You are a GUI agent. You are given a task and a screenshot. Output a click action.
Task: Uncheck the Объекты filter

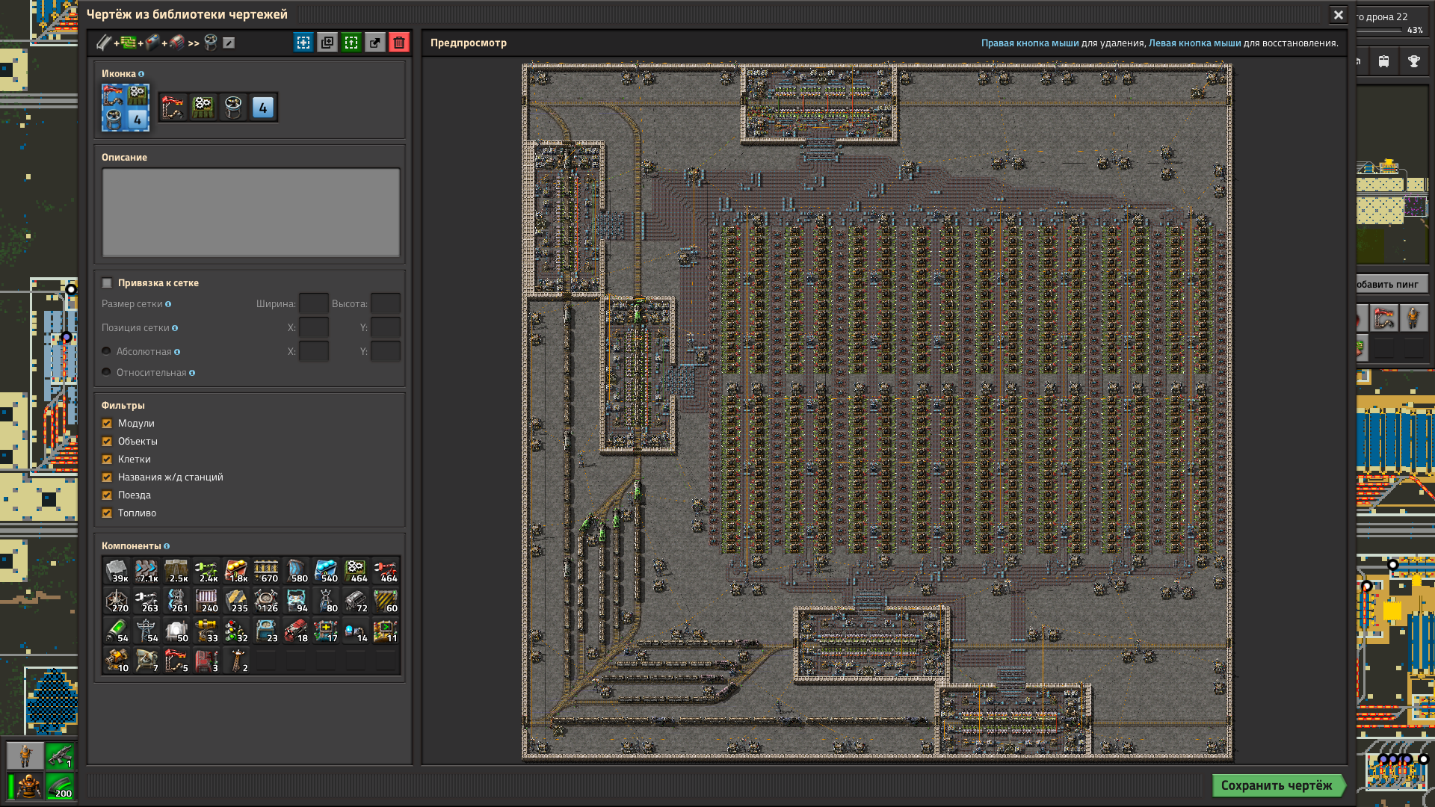coord(107,442)
